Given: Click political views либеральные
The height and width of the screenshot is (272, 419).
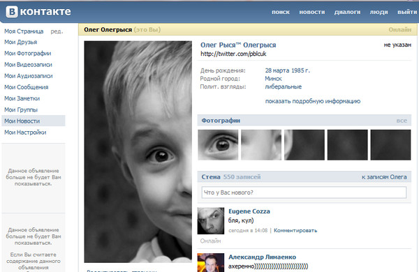Looking at the screenshot, I should pyautogui.click(x=284, y=86).
